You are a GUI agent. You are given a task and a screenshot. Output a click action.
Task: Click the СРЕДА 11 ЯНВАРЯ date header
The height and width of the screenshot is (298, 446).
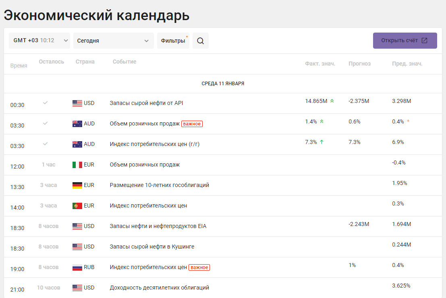tap(223, 83)
